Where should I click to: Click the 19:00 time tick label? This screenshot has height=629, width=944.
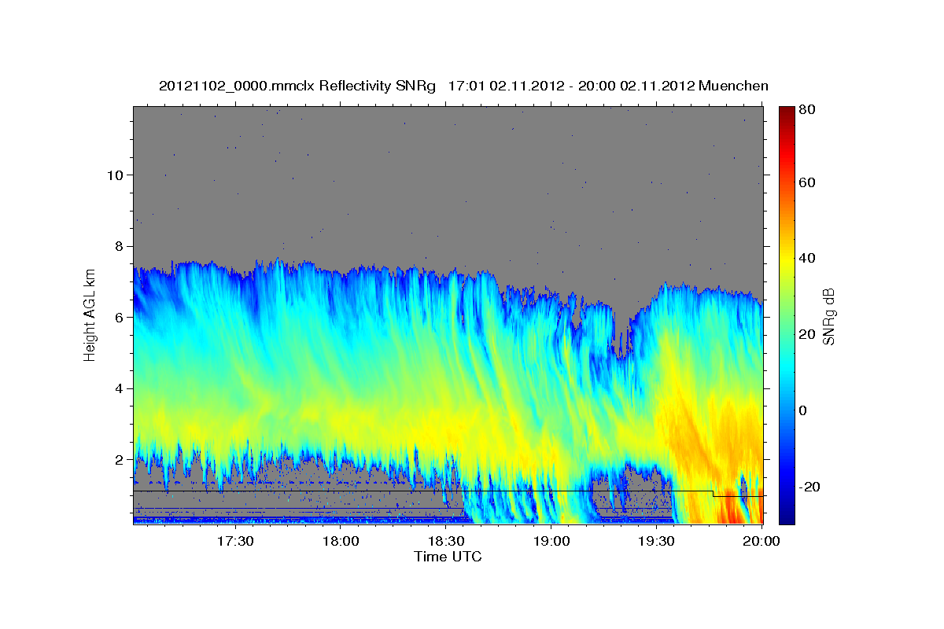click(x=551, y=541)
